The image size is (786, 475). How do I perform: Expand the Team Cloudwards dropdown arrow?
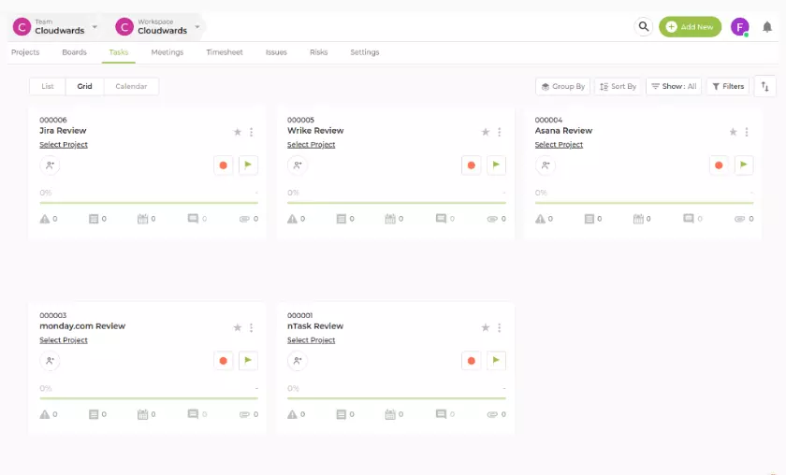[x=95, y=27]
